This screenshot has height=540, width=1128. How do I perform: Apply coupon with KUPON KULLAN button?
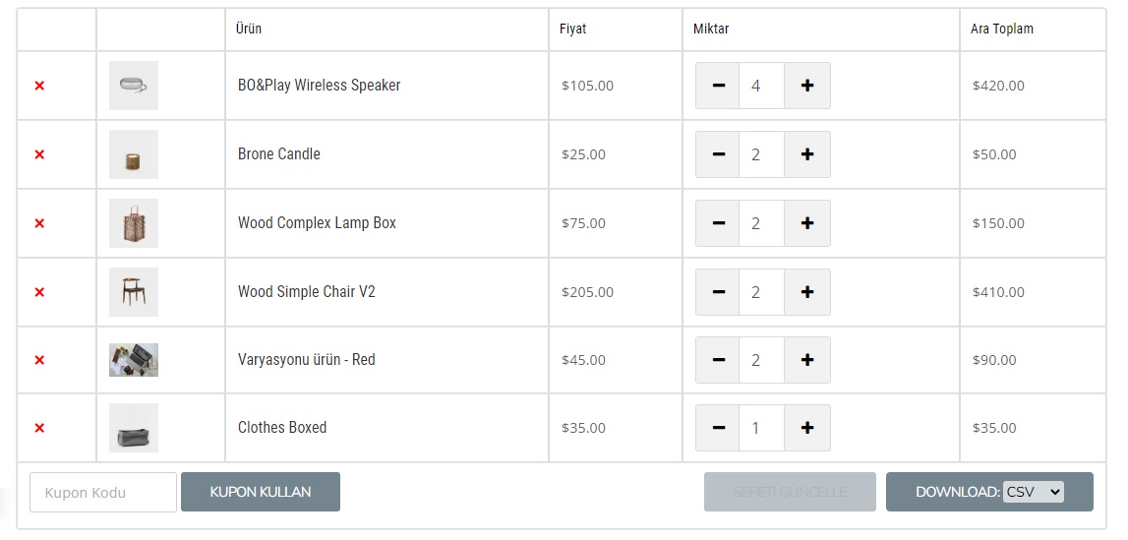click(x=261, y=492)
